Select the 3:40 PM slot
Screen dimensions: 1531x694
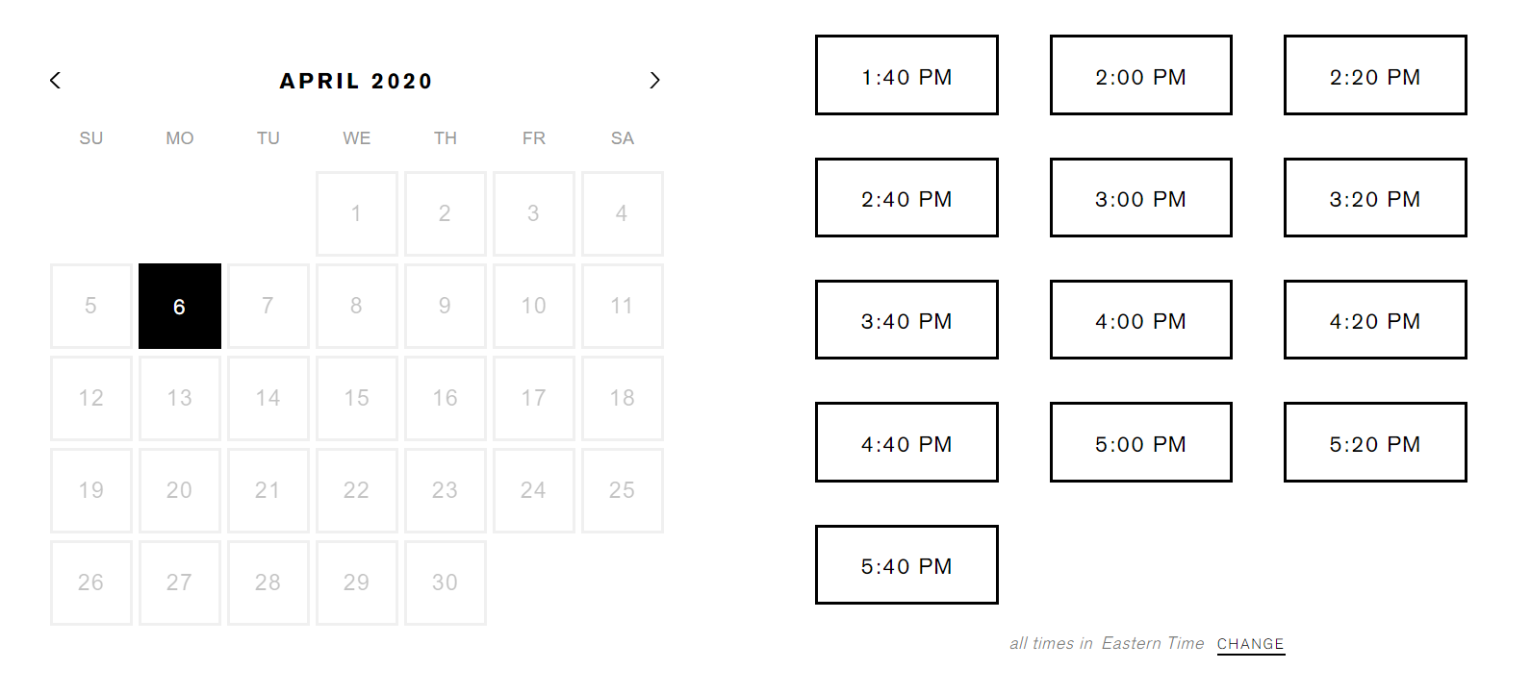click(x=906, y=320)
